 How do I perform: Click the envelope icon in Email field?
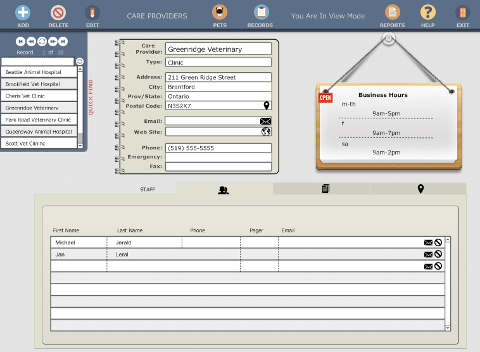[x=265, y=121]
